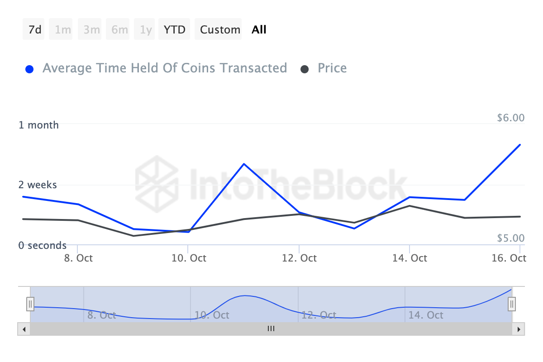Screen dimensions: 543x362
Task: Hide the Average Time Held Of Coins Transacted label
Action: [x=164, y=68]
